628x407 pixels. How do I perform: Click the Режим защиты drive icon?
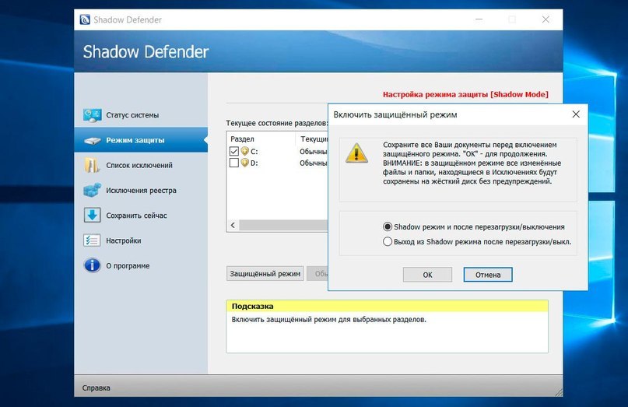(x=92, y=141)
